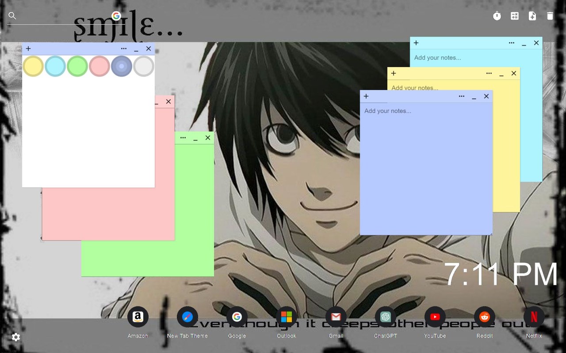
Task: Open the white note's three-dot menu
Action: coord(124,49)
